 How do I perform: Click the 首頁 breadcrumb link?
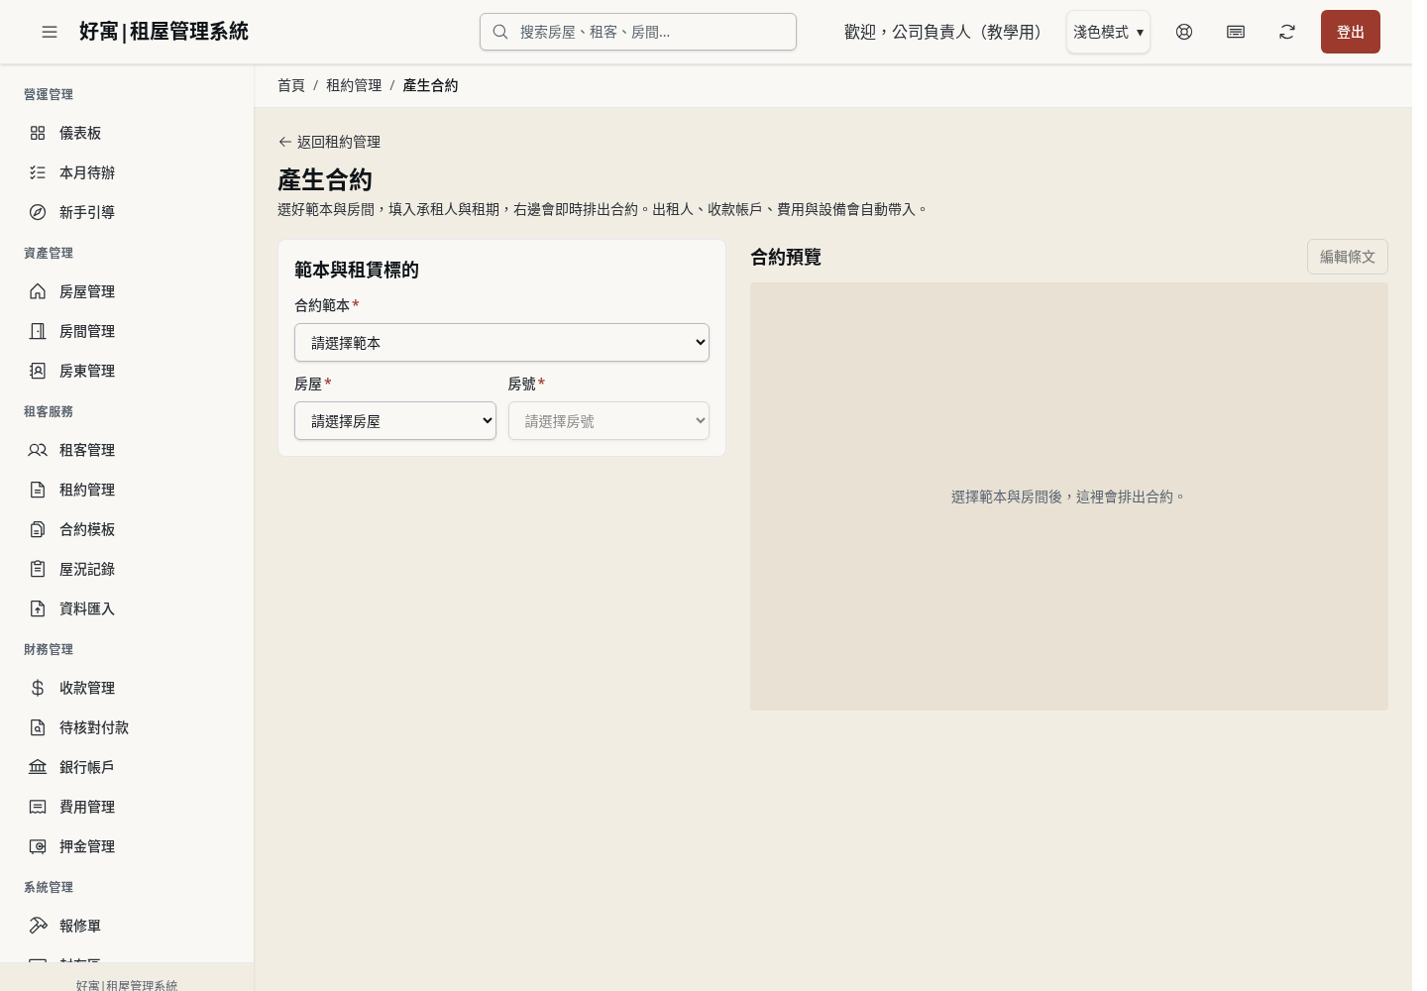point(291,85)
